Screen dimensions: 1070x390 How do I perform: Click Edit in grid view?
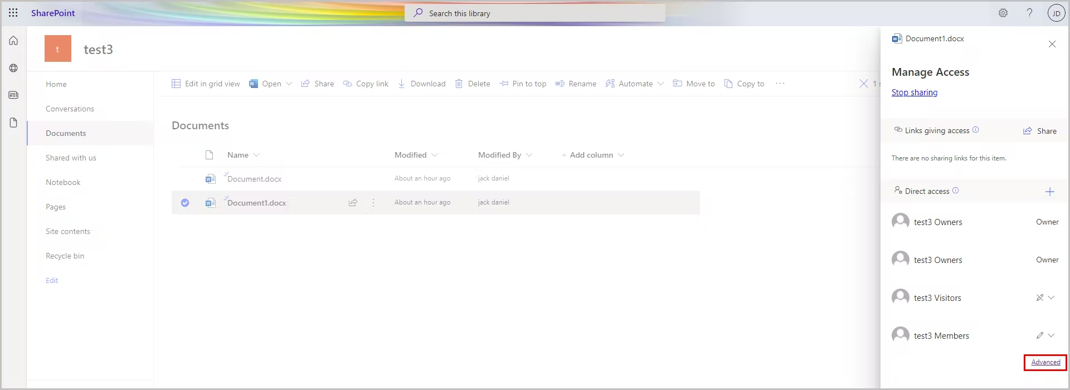(x=206, y=84)
